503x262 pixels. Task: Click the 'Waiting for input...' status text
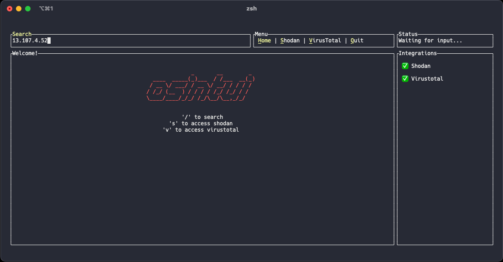[430, 41]
